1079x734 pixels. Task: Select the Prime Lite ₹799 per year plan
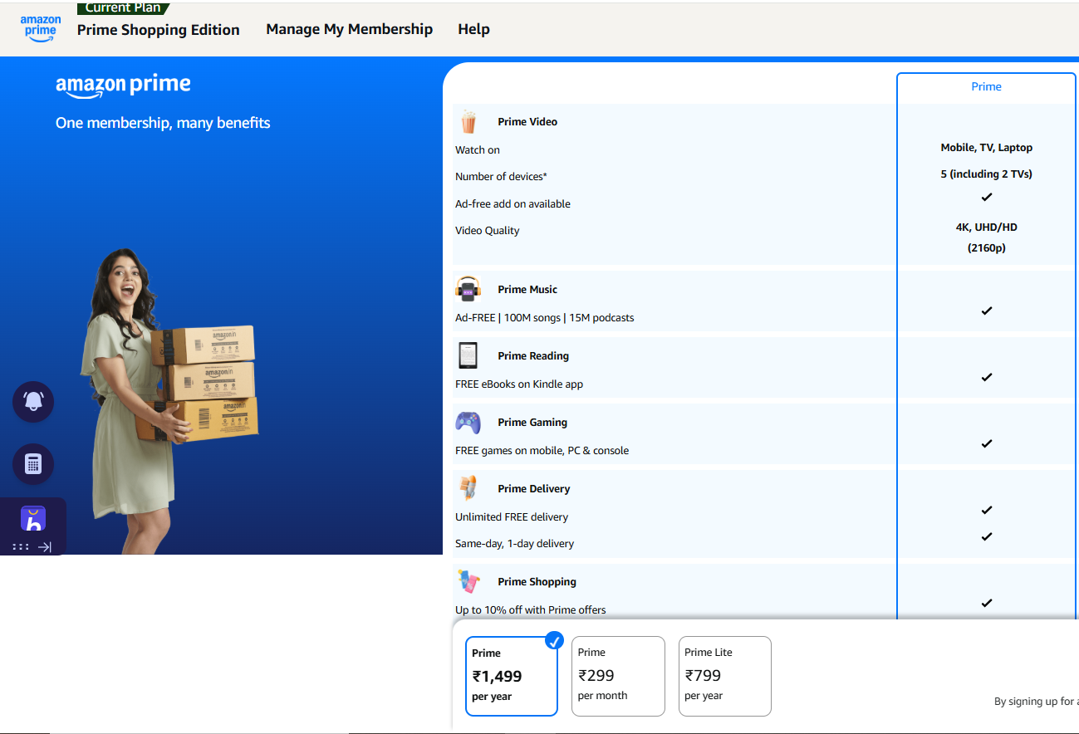[724, 675]
